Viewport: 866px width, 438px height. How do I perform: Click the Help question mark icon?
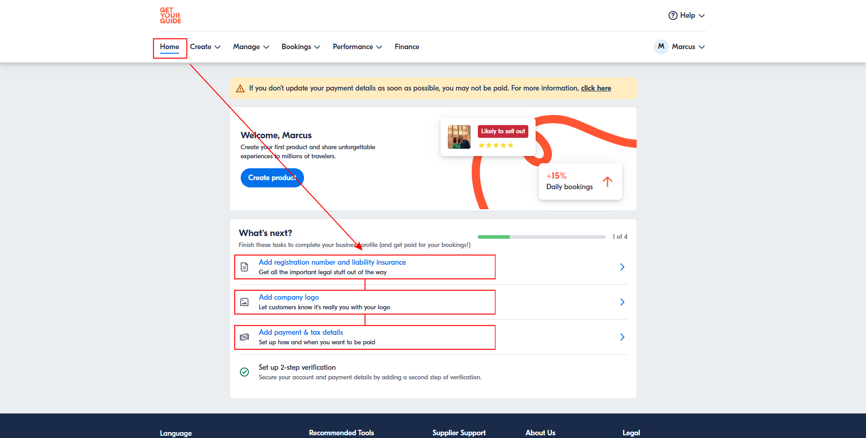pos(673,15)
